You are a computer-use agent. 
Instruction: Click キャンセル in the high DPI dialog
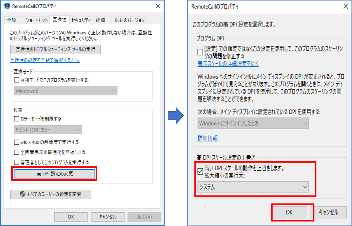tap(328, 212)
